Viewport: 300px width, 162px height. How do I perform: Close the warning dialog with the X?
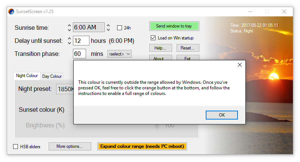point(239,65)
